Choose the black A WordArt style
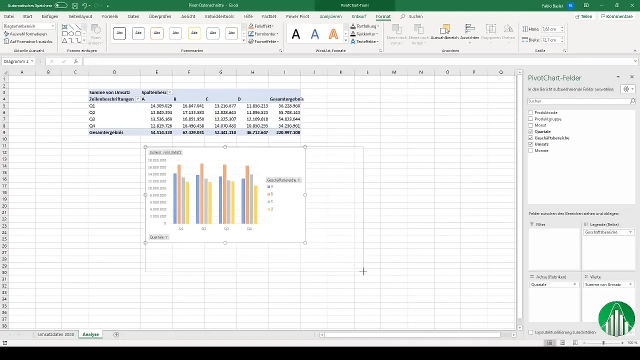 pyautogui.click(x=296, y=34)
